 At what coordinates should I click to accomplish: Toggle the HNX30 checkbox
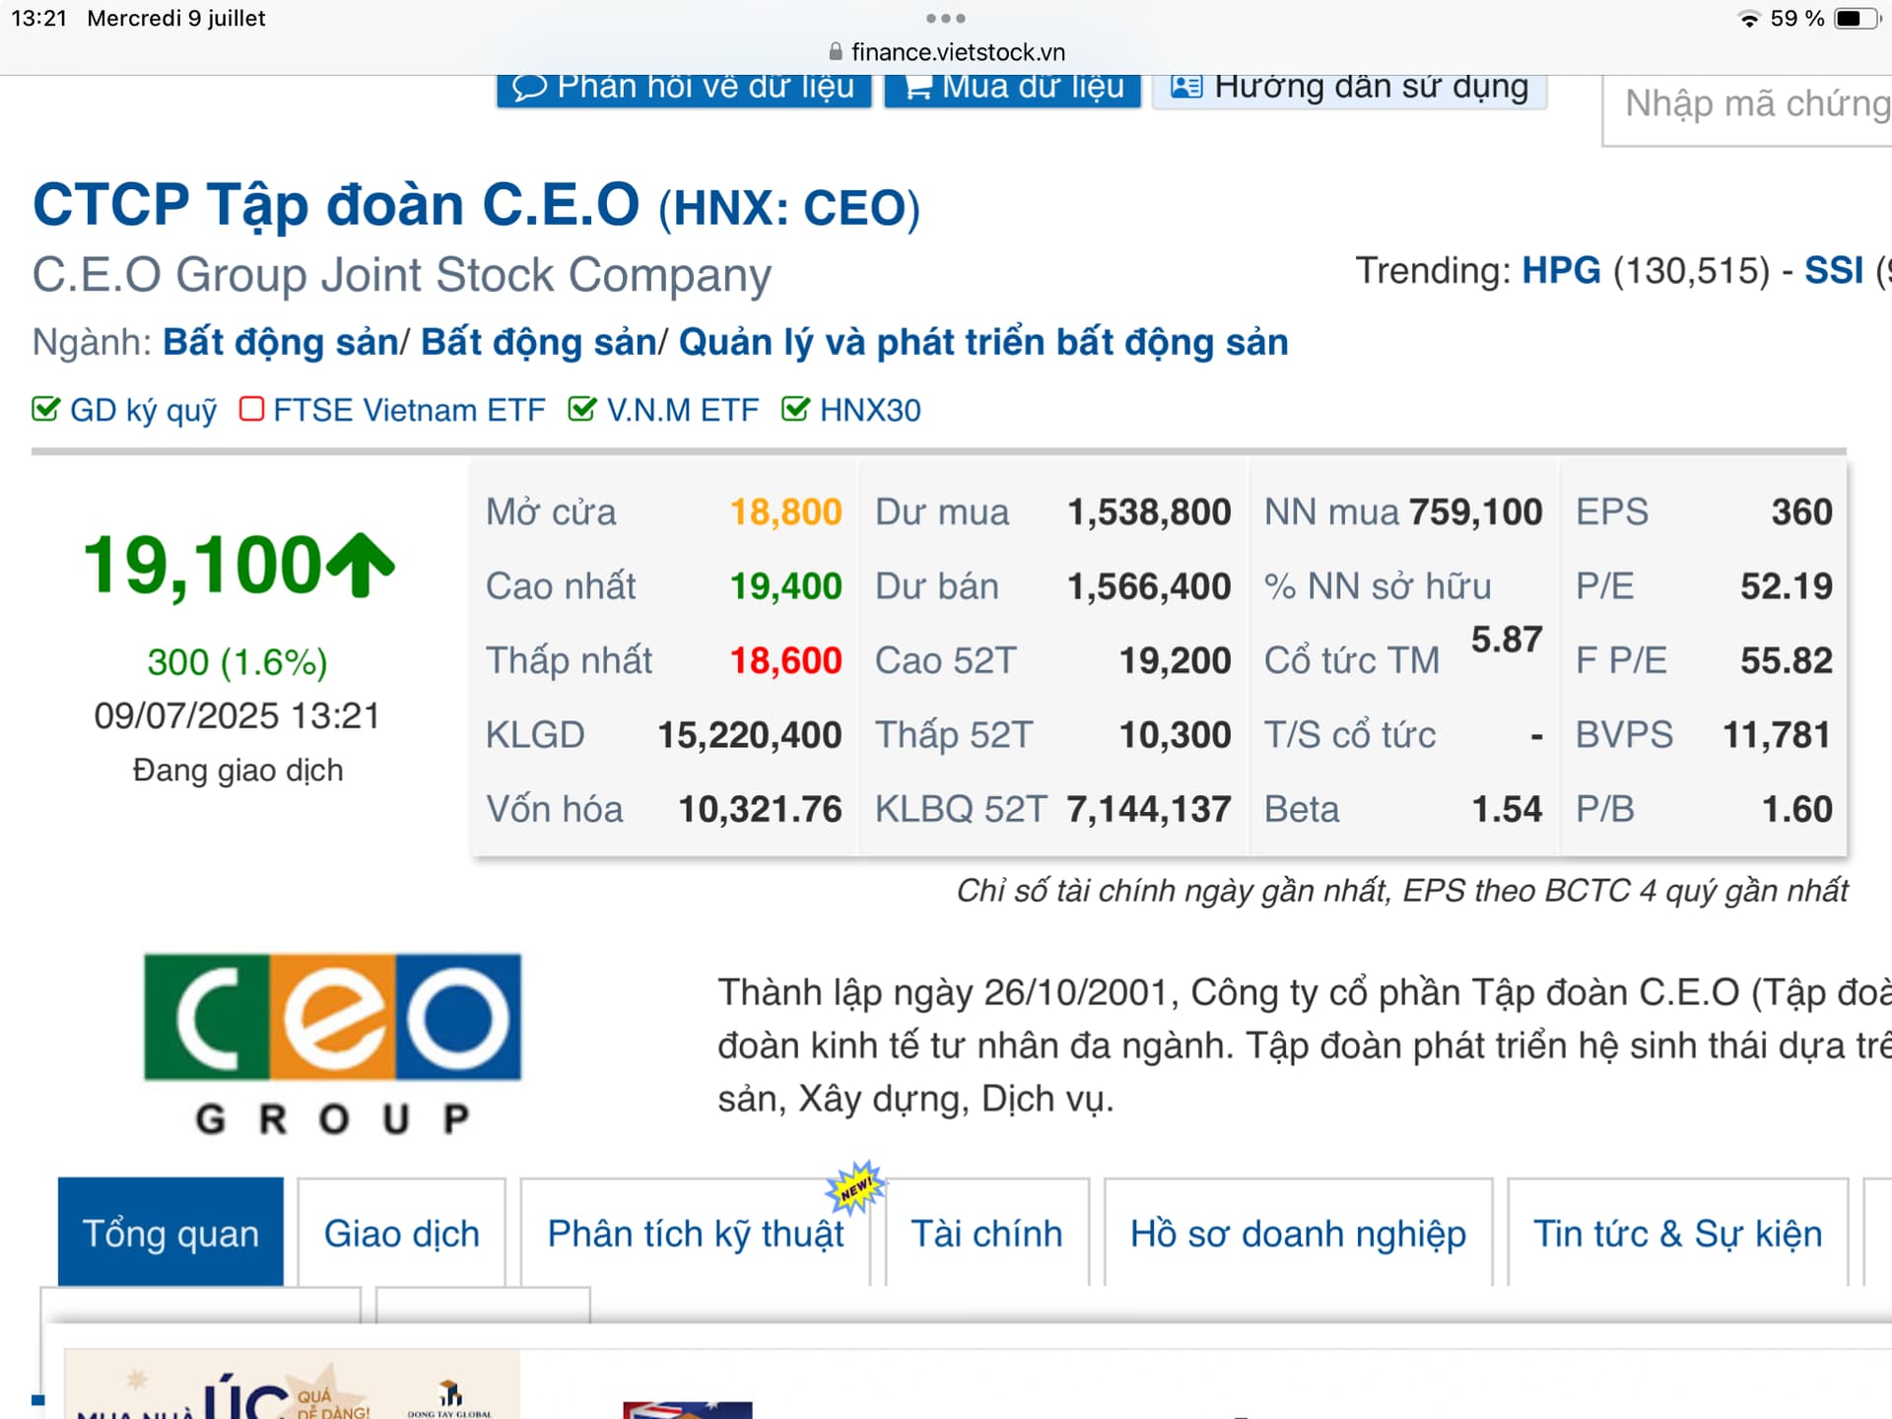pos(794,409)
